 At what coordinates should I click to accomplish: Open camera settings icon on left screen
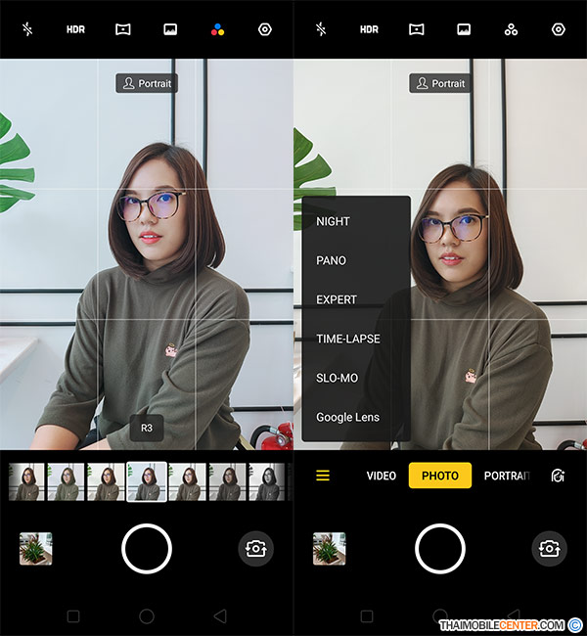click(x=264, y=29)
